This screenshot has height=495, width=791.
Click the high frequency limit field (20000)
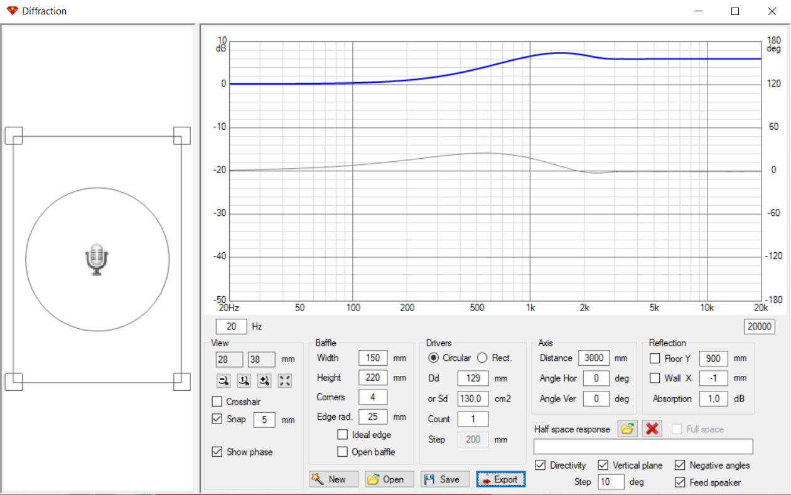[758, 326]
